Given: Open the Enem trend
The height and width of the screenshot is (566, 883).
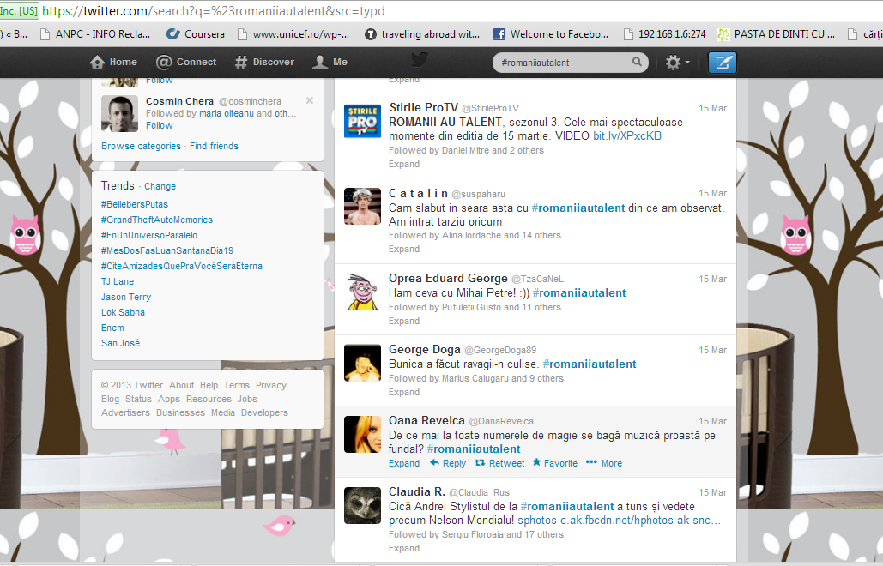Looking at the screenshot, I should coord(112,328).
